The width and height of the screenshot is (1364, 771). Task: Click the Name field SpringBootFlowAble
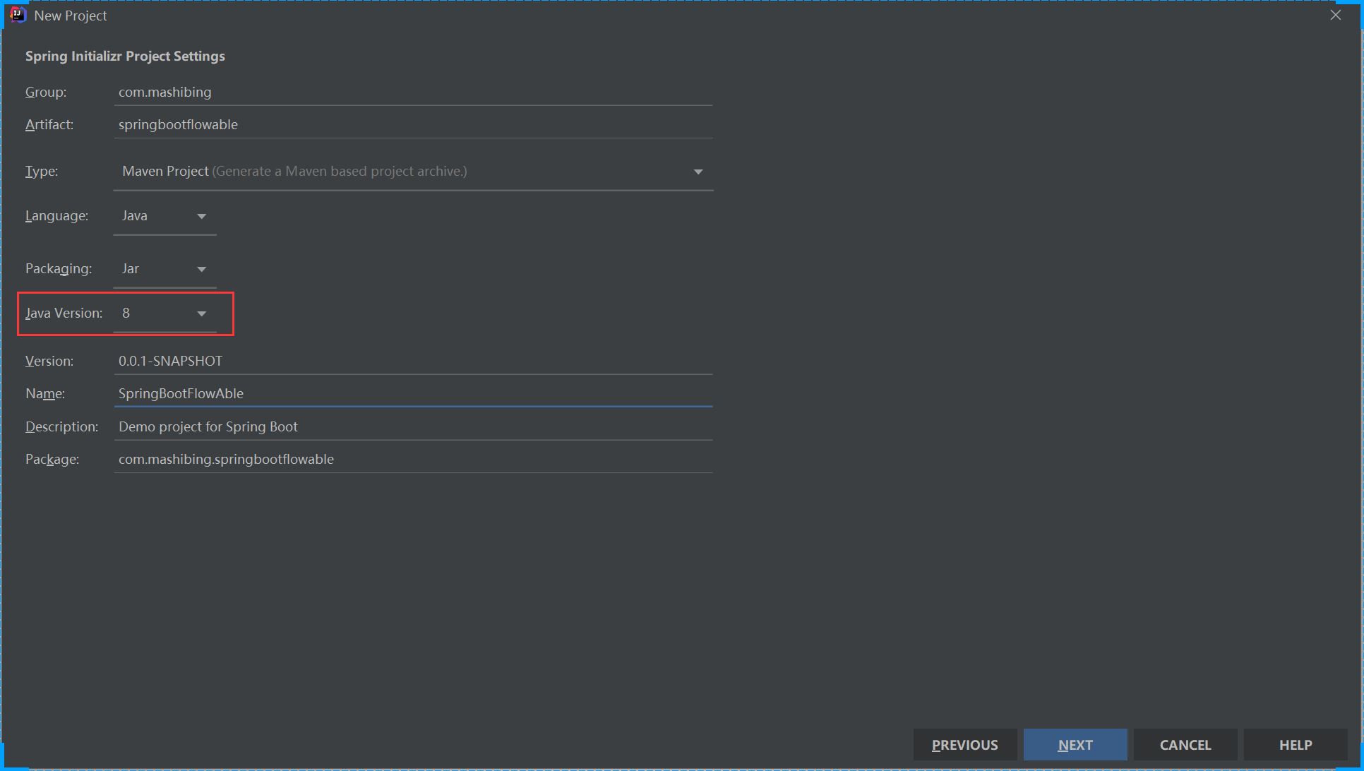[413, 393]
